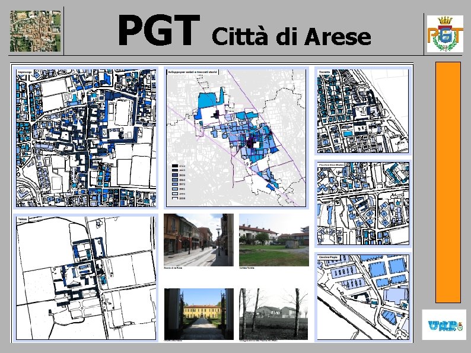Click the black-and-white farmhouse with trees photo
The width and height of the screenshot is (471, 353).
273,314
